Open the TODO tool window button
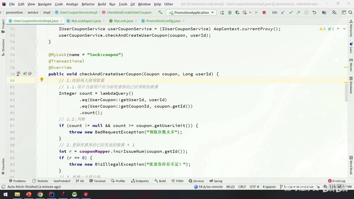This screenshot has width=354, height=199. click(177, 181)
